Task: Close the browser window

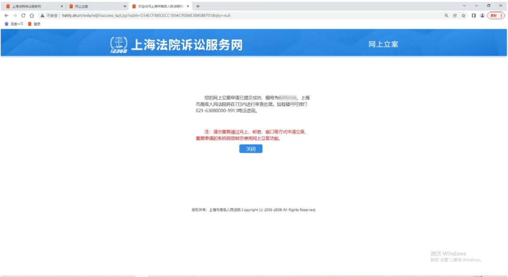Action: click(500, 6)
